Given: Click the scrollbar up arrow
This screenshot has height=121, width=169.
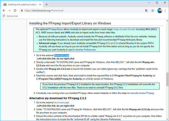Looking at the screenshot, I should pyautogui.click(x=167, y=20).
